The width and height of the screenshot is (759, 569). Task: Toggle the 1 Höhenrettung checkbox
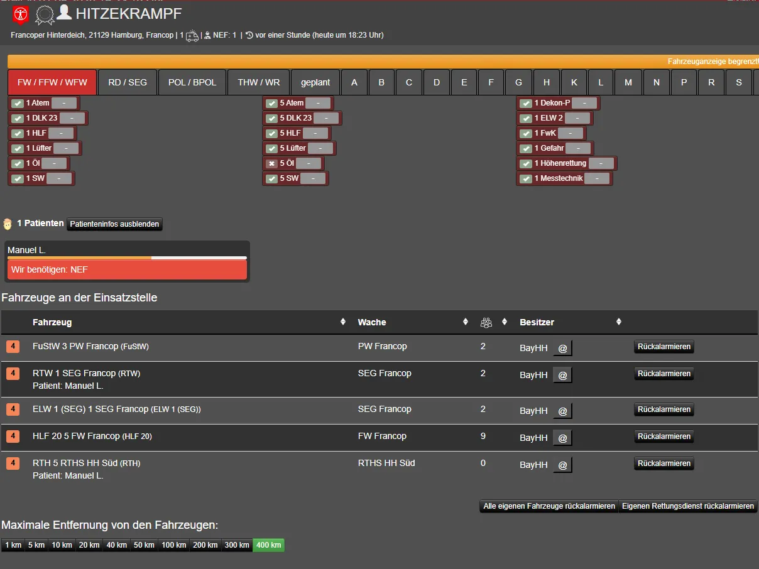coord(526,163)
